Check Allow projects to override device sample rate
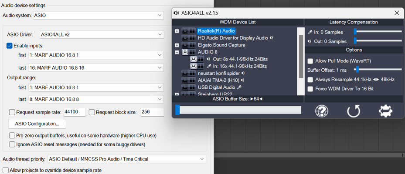The width and height of the screenshot is (405, 174). point(5,170)
